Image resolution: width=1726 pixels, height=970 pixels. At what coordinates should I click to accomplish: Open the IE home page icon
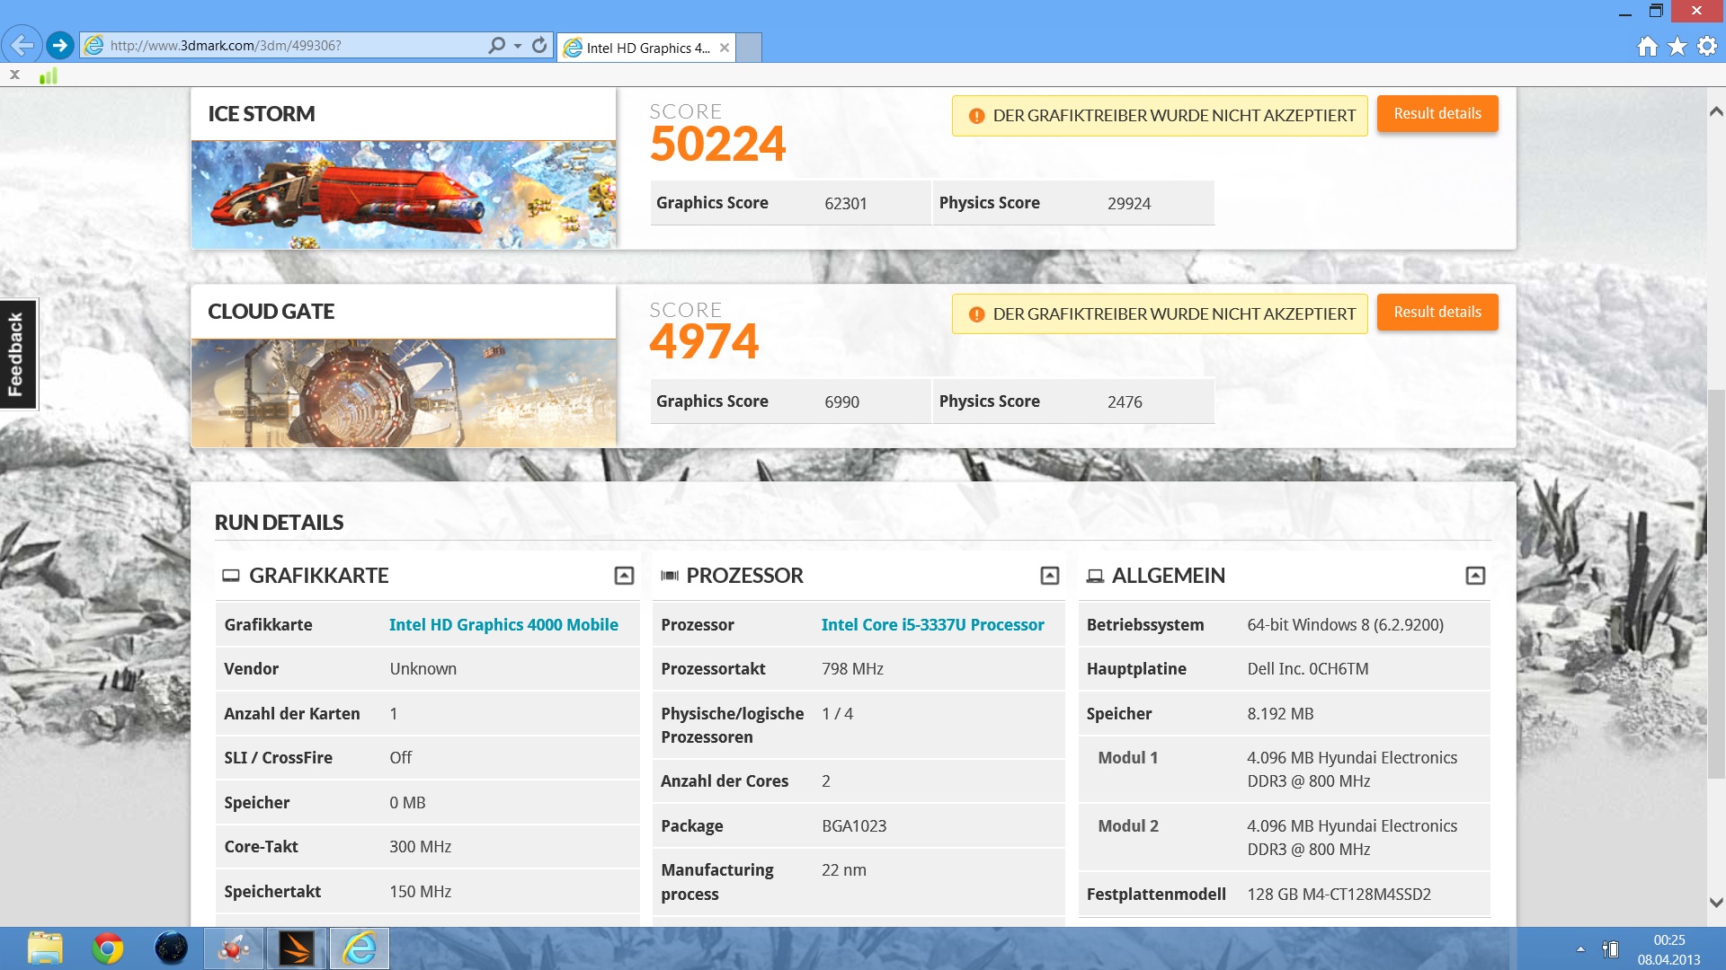(x=1647, y=47)
